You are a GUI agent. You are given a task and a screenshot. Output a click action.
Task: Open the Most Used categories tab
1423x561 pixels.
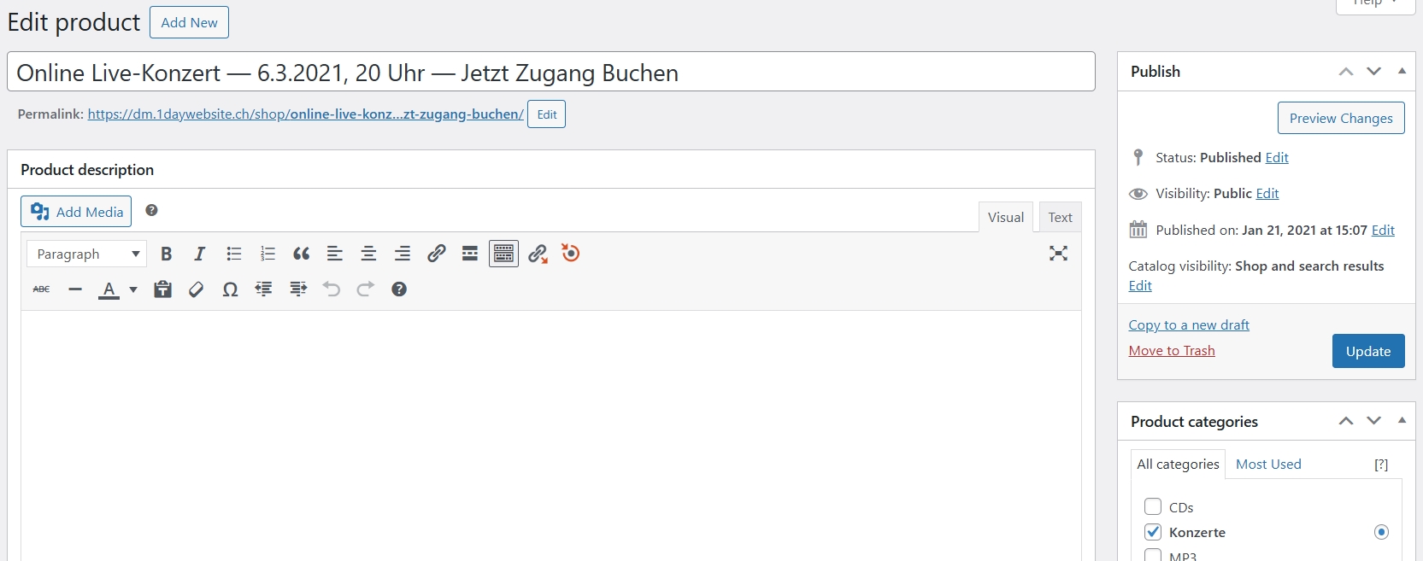tap(1268, 464)
